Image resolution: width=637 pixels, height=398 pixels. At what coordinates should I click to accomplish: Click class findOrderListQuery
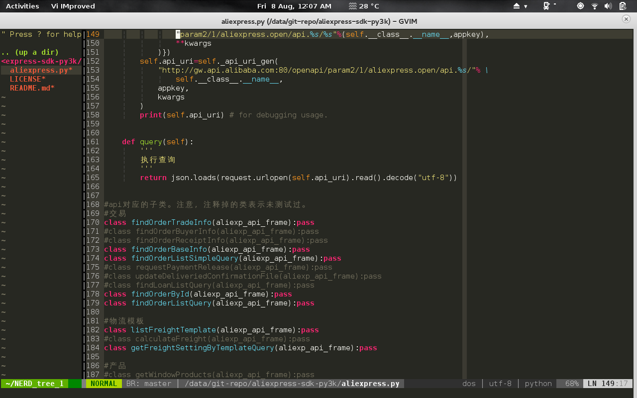209,303
